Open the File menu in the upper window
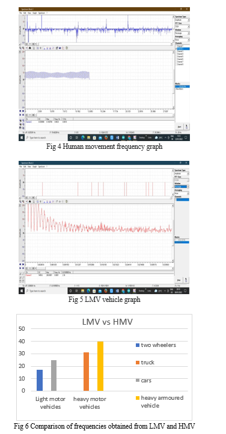The image size is (226, 434). [x=20, y=13]
